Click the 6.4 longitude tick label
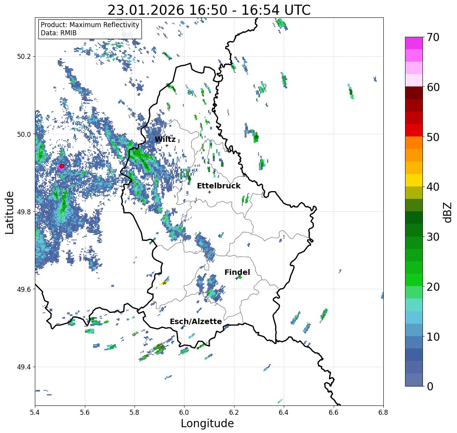Image resolution: width=457 pixels, height=433 pixels. [x=284, y=412]
